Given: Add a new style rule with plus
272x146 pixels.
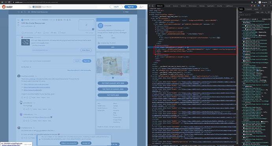Looking at the screenshot, I should pyautogui.click(x=266, y=12).
